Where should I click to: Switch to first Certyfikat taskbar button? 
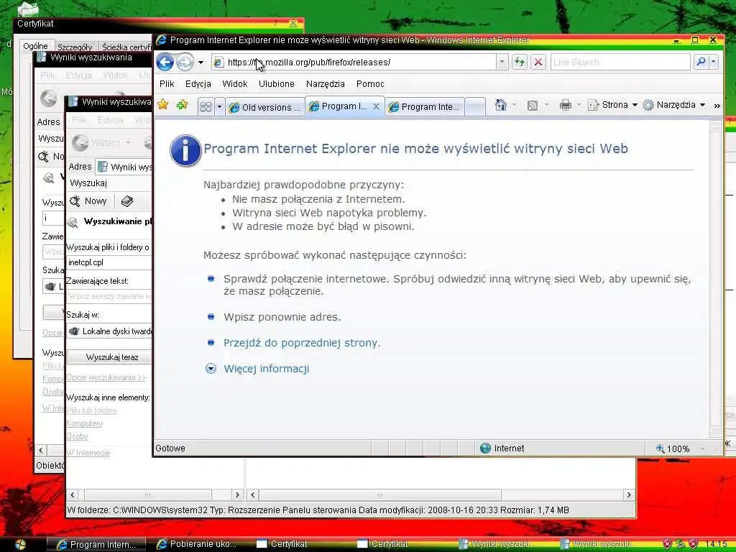click(282, 544)
